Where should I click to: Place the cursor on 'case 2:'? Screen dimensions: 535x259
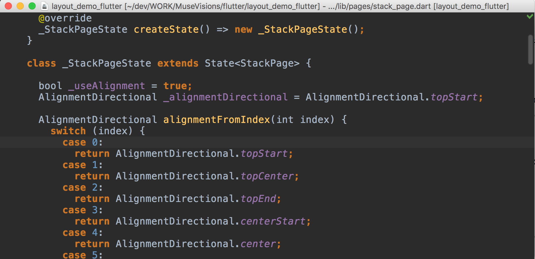click(x=83, y=187)
